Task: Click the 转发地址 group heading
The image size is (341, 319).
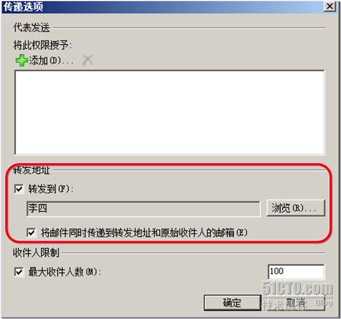Action: coord(32,170)
